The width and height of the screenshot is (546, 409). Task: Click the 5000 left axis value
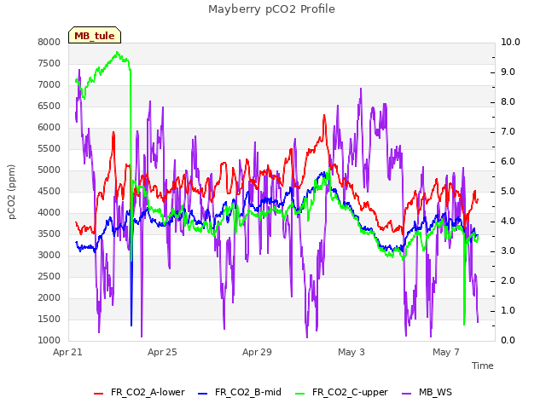(49, 170)
